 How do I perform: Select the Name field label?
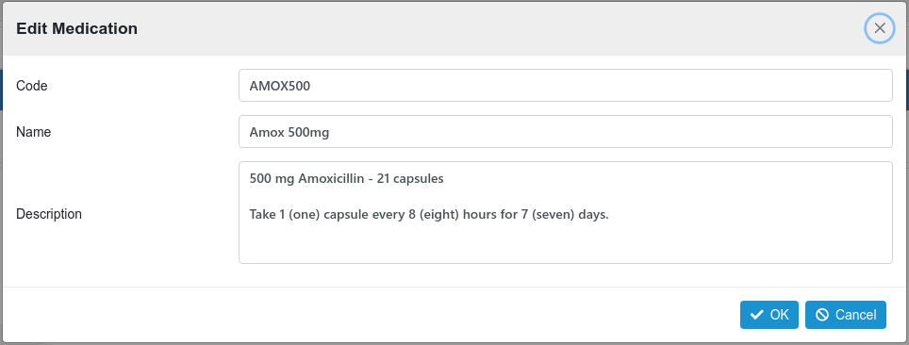(x=34, y=132)
